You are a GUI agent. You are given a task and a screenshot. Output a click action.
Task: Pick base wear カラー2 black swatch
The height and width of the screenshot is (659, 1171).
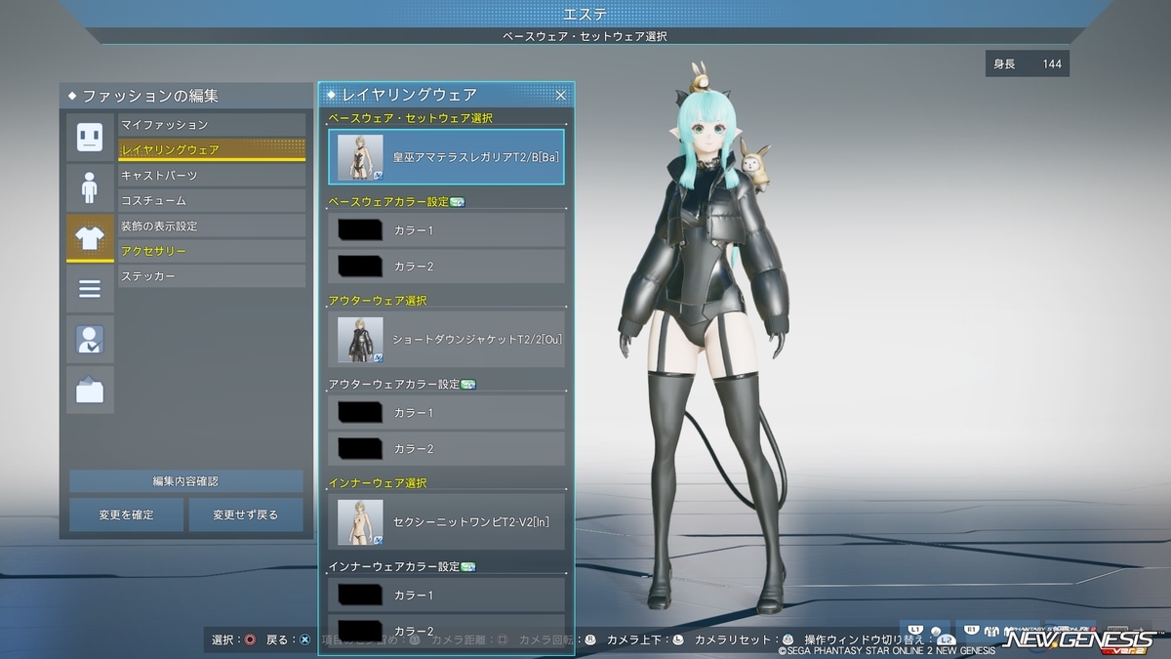pos(359,267)
